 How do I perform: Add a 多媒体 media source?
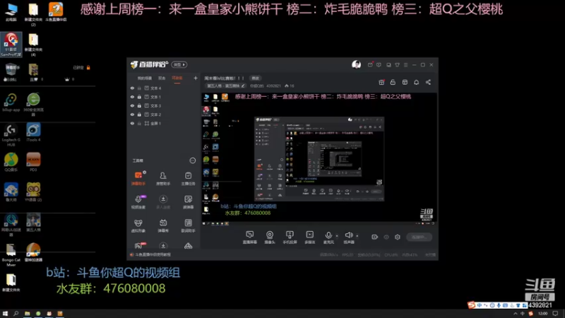309,237
